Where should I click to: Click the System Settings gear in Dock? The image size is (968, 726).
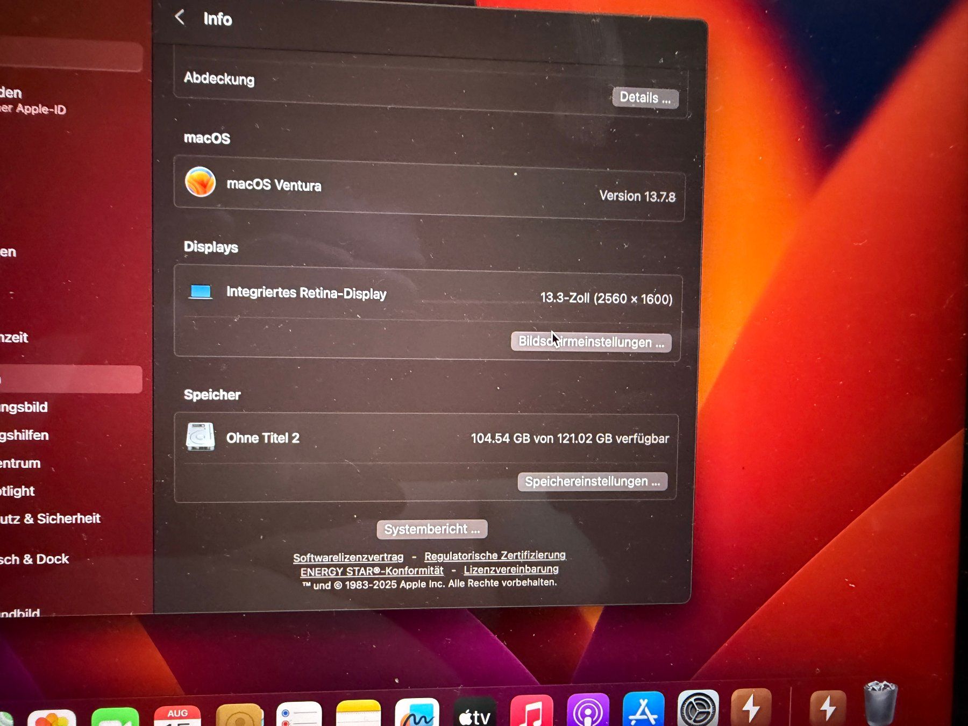[698, 707]
